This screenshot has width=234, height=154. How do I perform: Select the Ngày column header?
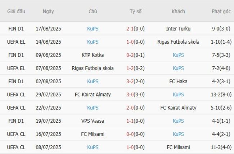[48, 12]
